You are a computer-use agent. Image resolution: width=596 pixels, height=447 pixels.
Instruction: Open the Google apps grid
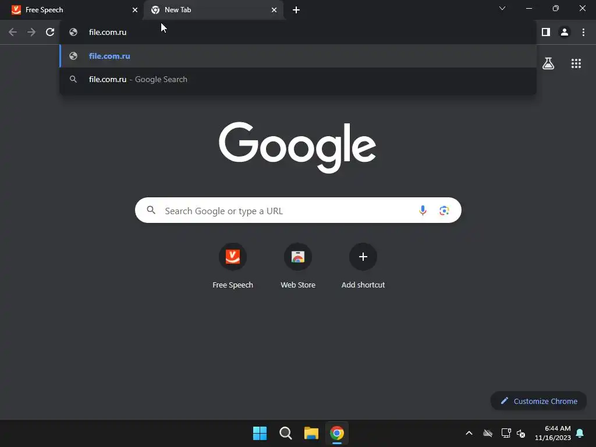coord(576,63)
